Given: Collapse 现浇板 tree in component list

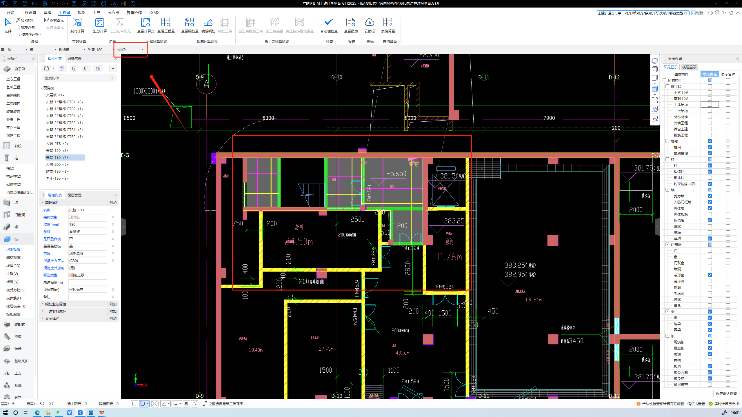Looking at the screenshot, I should pyautogui.click(x=42, y=88).
